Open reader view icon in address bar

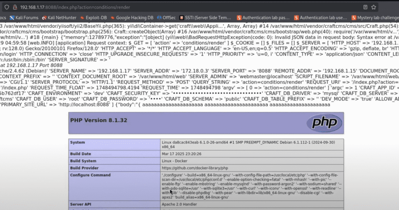click(365, 7)
